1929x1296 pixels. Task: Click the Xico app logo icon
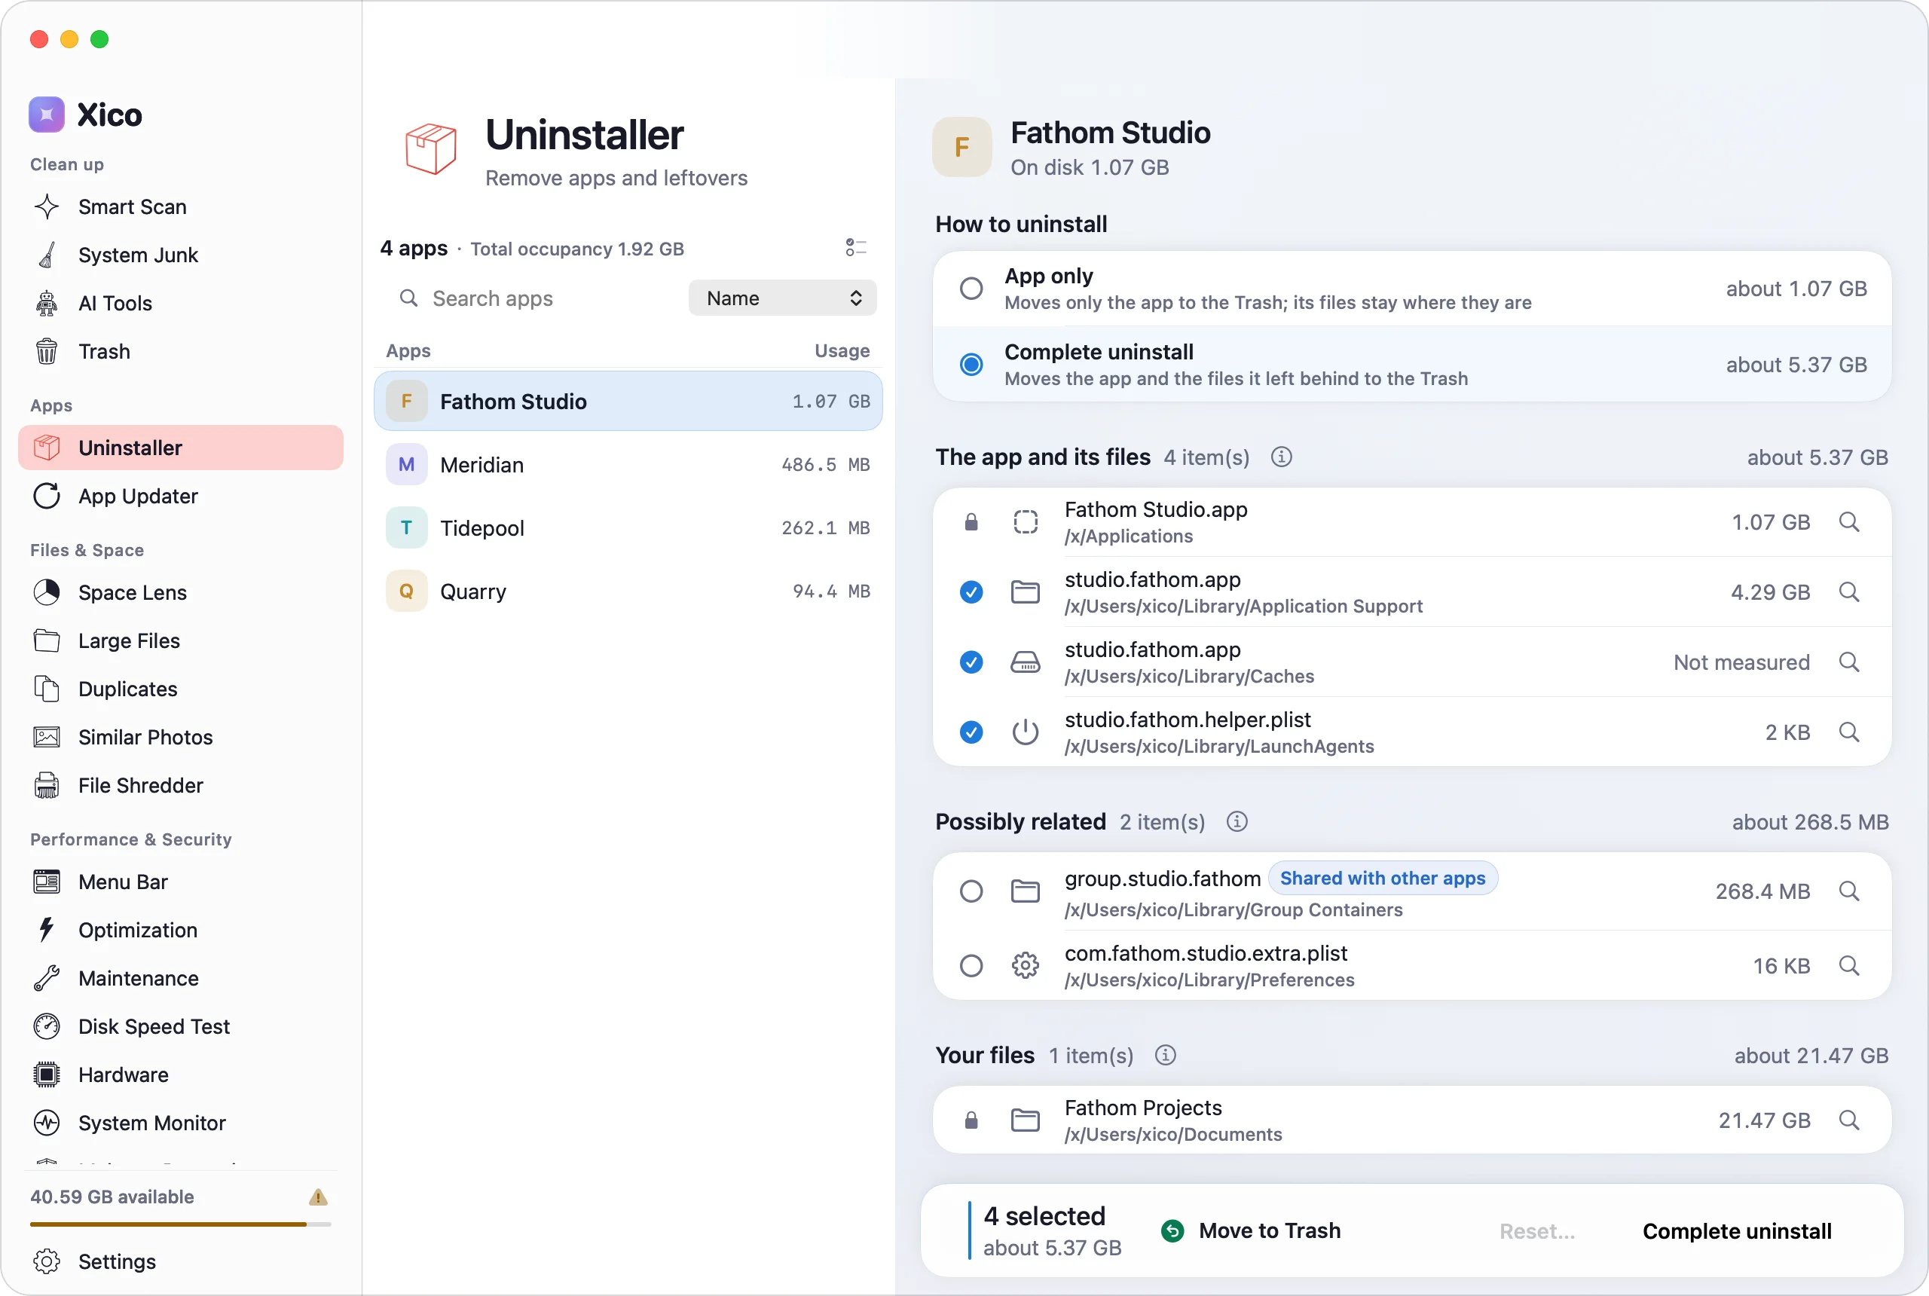coord(46,114)
